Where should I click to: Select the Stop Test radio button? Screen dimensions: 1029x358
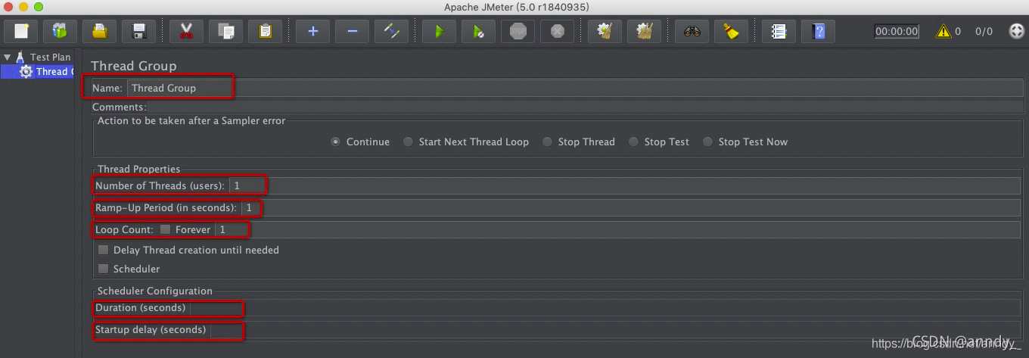tap(634, 142)
